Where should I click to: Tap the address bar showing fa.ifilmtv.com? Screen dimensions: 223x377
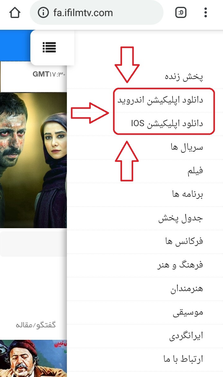[96, 13]
